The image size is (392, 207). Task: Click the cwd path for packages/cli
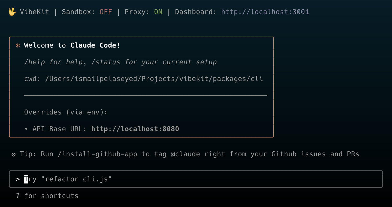point(154,79)
